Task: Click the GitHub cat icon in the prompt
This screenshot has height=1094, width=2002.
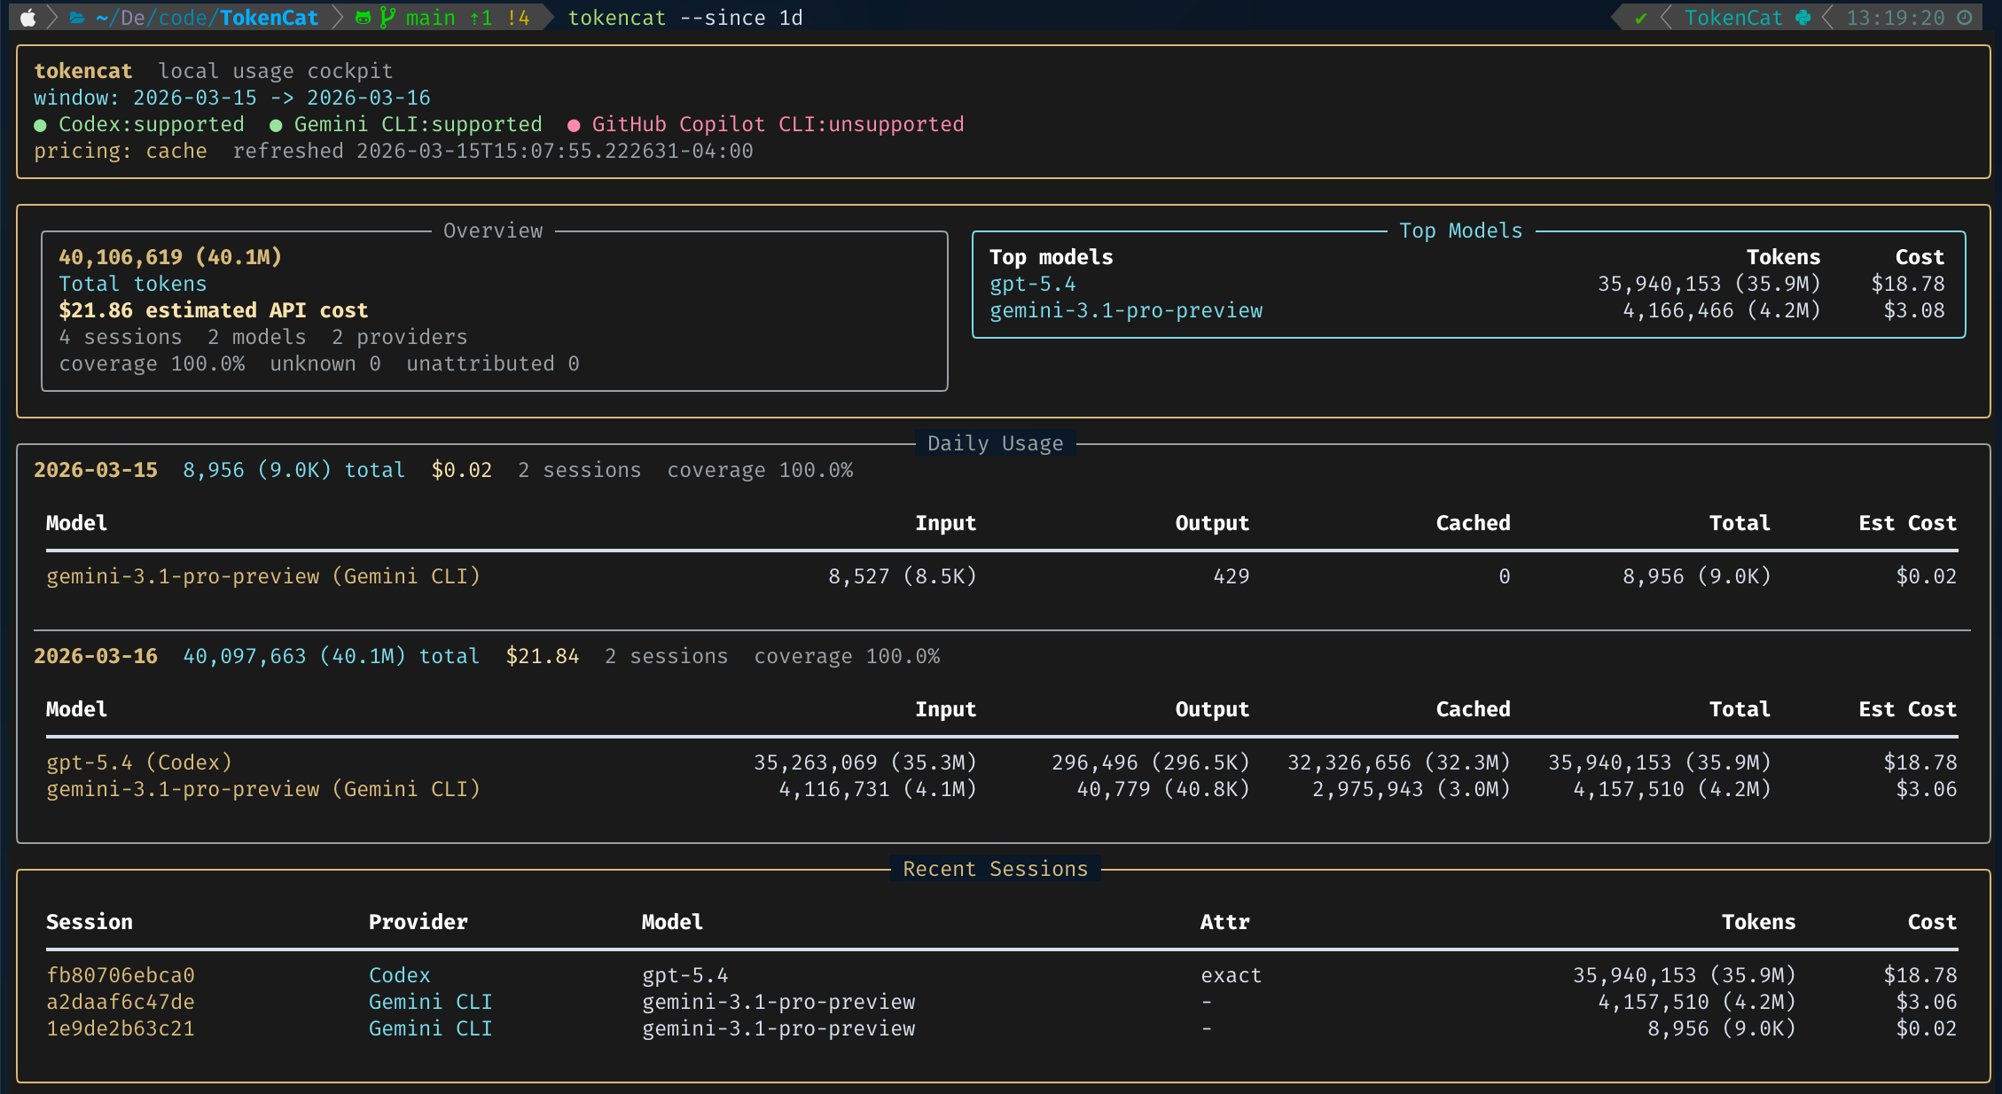Action: click(363, 18)
